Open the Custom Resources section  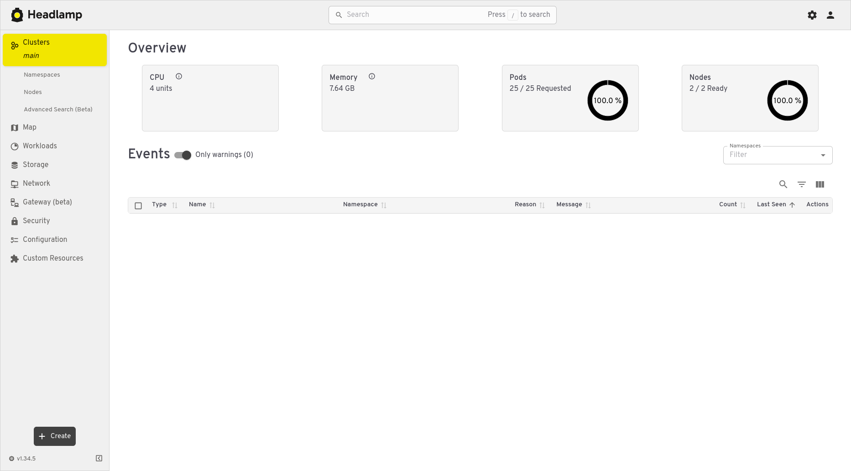coord(52,258)
